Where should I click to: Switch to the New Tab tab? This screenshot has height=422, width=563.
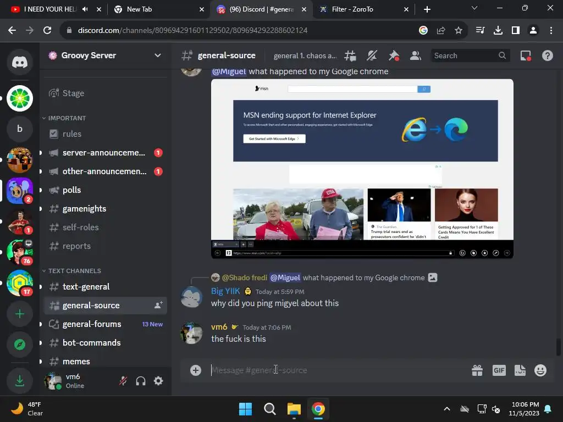tap(158, 9)
